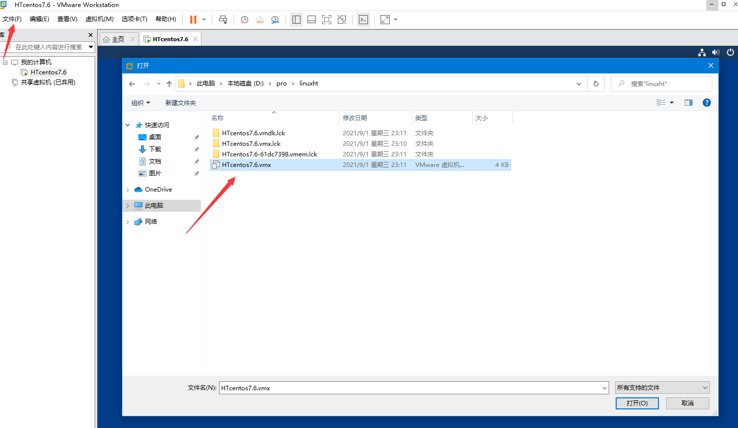738x428 pixels.
Task: Click the send Ctrl+Alt+Del icon
Action: [x=223, y=20]
